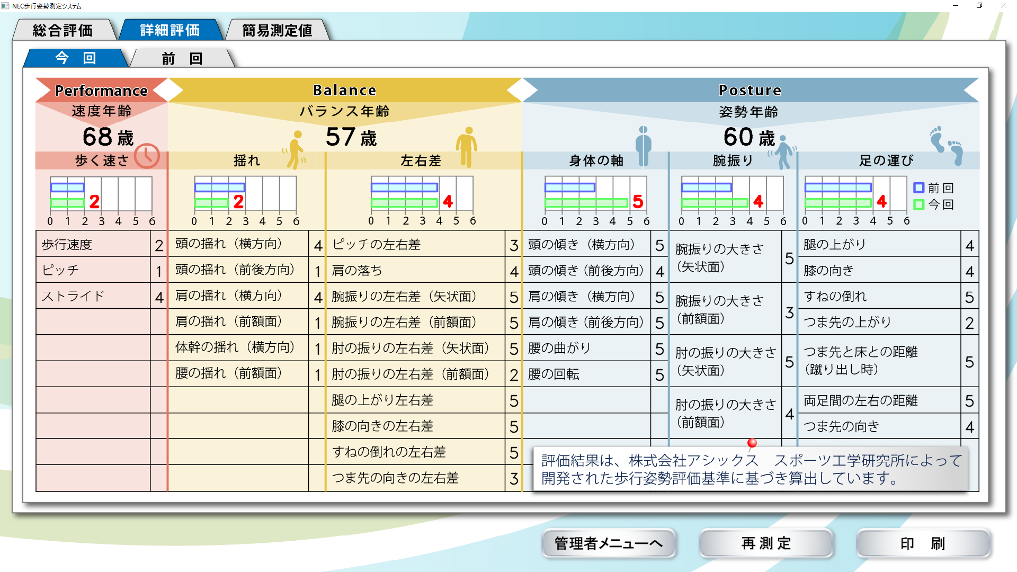
Task: Click the 身体の軸 score bar chart
Action: 595,194
